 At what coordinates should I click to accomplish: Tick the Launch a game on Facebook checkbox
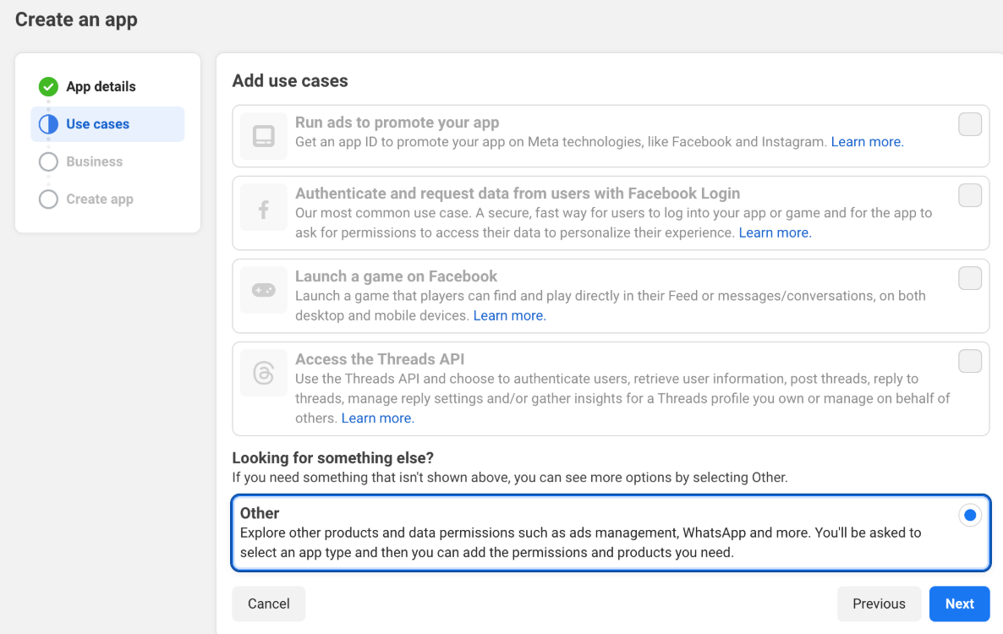point(969,278)
